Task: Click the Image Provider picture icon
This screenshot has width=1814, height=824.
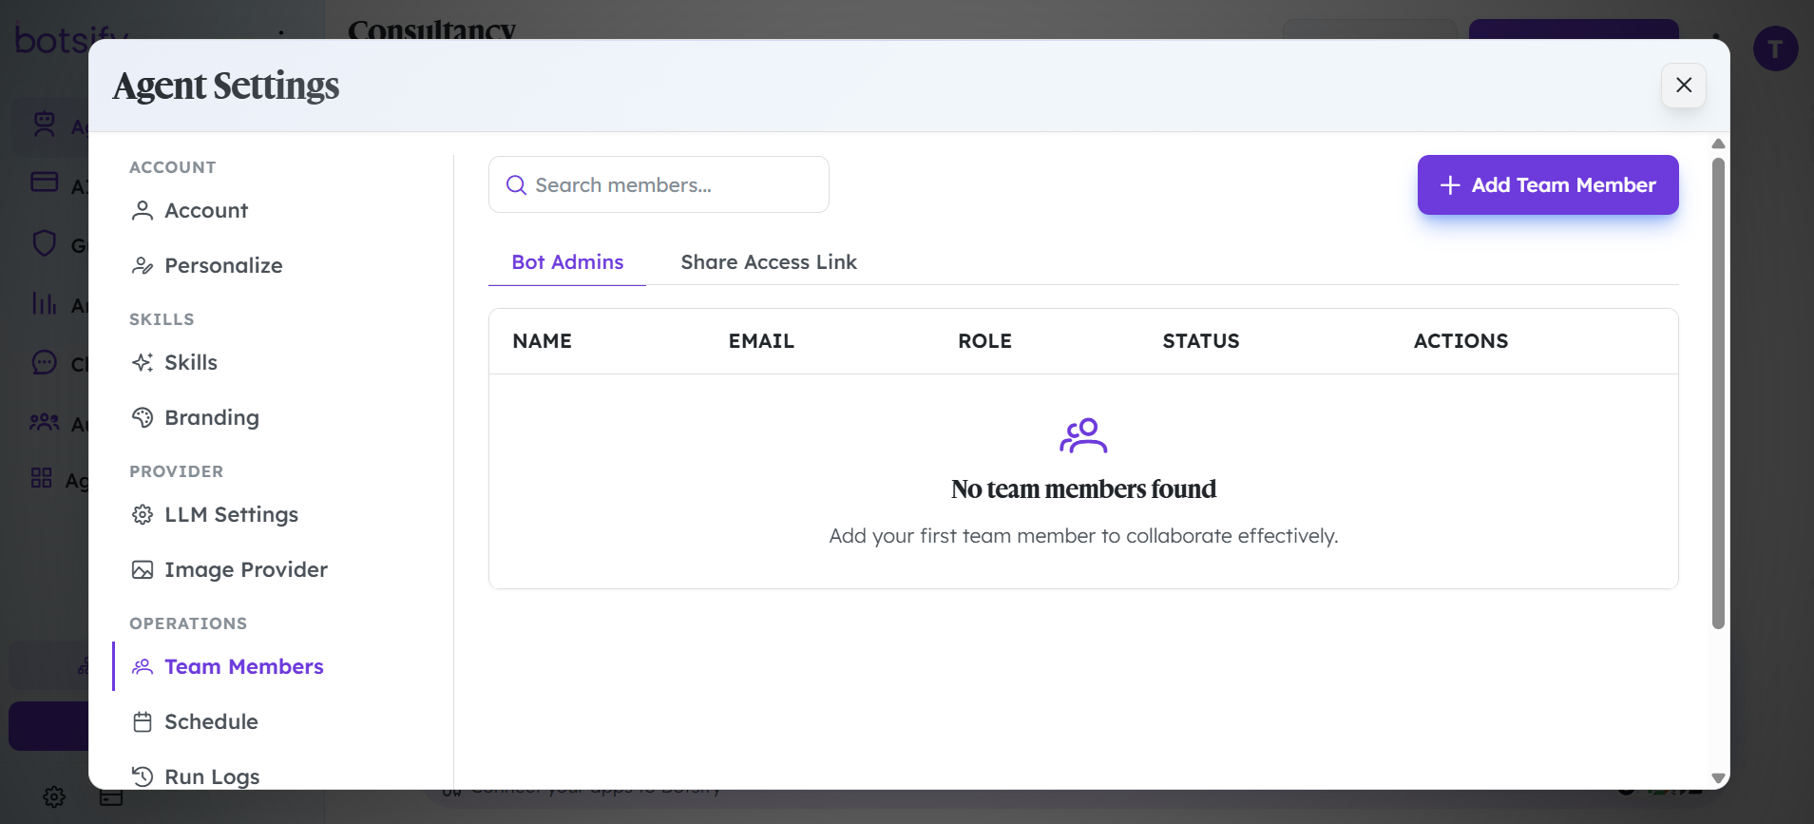Action: click(x=143, y=569)
